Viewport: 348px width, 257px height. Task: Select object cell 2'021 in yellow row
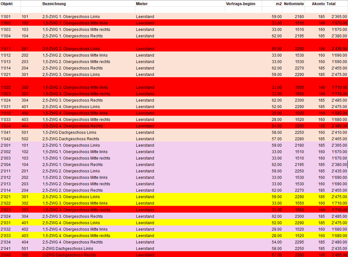pos(6,197)
